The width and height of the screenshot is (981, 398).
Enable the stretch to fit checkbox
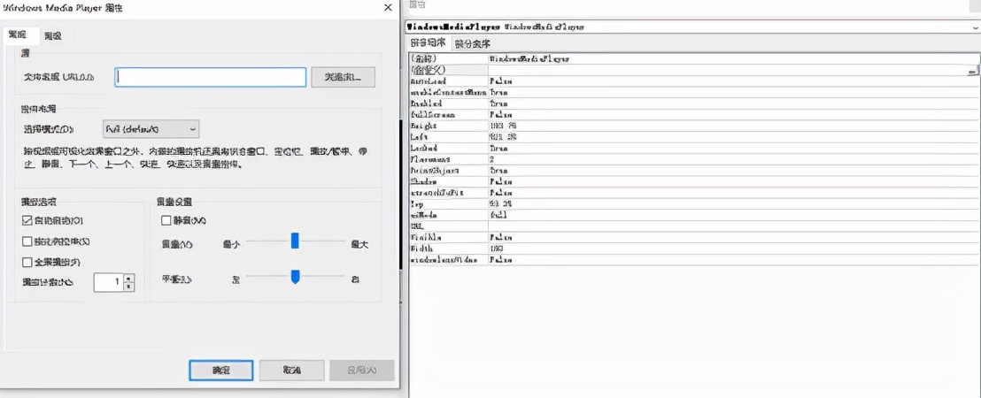[27, 241]
